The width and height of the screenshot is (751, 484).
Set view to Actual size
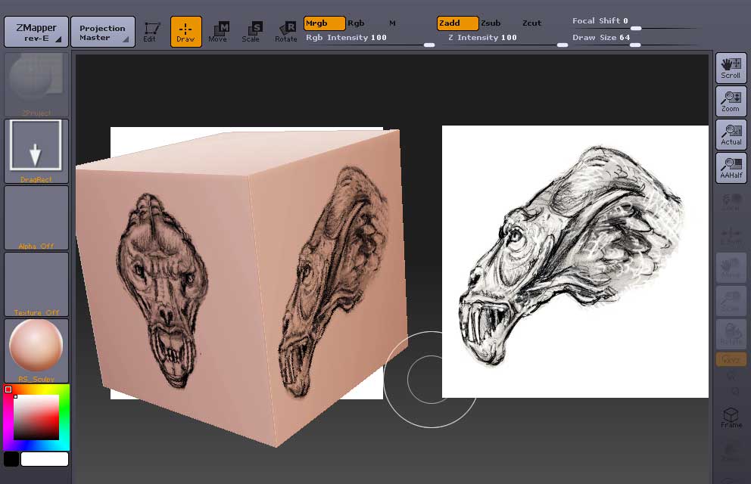731,135
